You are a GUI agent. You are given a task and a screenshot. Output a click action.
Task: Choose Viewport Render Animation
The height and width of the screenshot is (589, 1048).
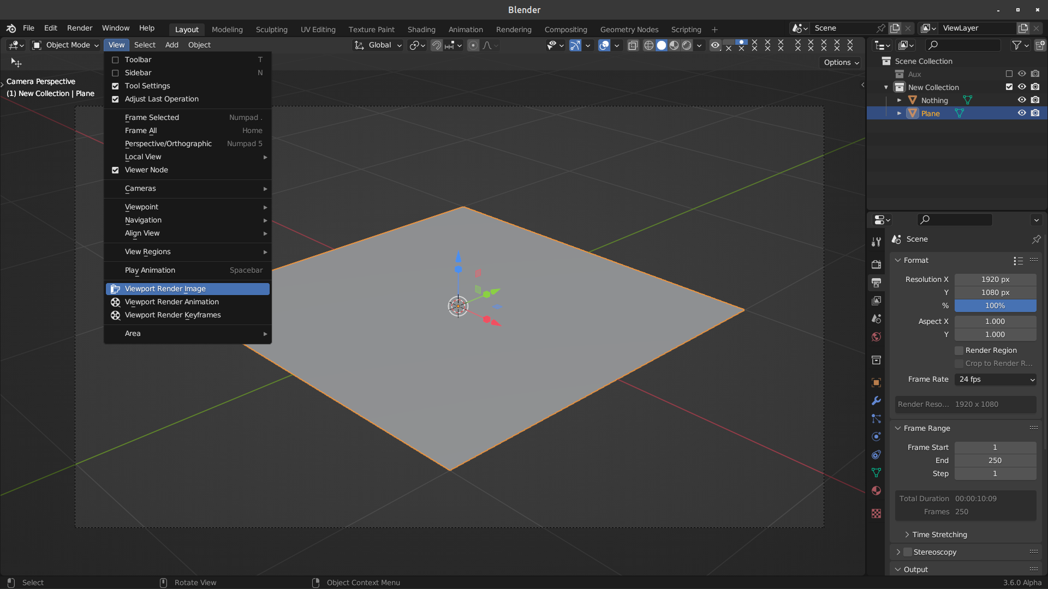[x=188, y=302]
